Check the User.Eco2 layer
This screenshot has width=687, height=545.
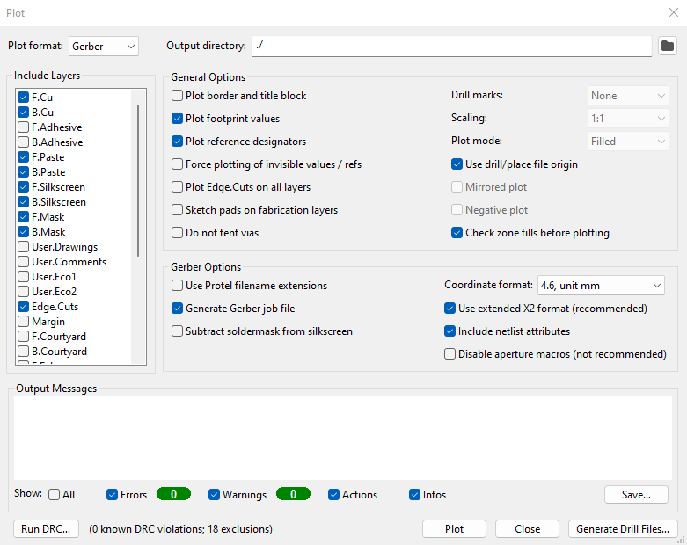click(x=23, y=292)
